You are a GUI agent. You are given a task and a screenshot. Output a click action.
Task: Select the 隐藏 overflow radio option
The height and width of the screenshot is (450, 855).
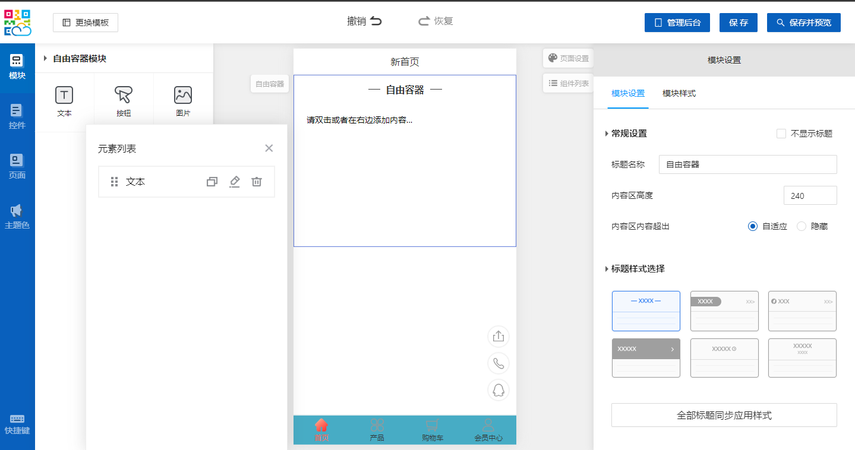click(802, 226)
